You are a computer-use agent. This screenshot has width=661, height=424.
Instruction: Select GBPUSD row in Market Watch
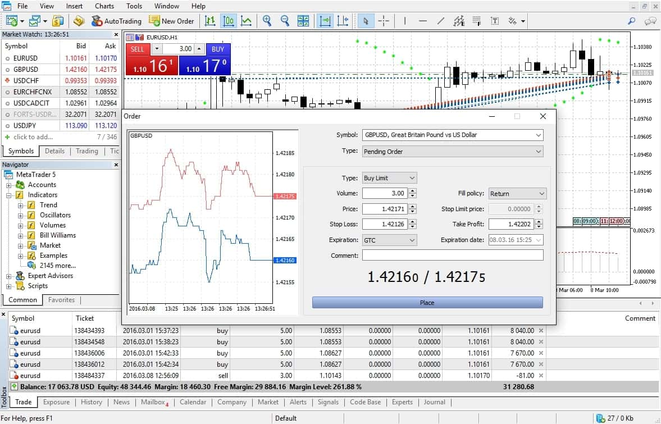point(61,69)
